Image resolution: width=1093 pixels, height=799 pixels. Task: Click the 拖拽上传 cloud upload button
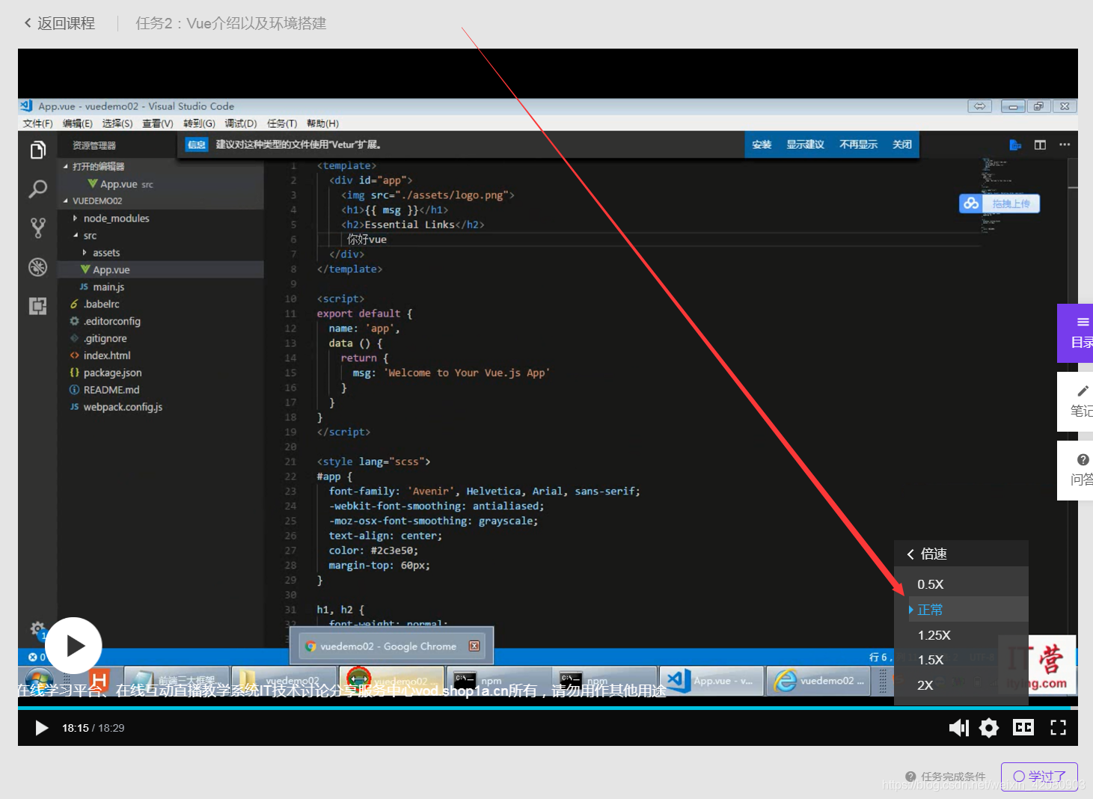(999, 203)
